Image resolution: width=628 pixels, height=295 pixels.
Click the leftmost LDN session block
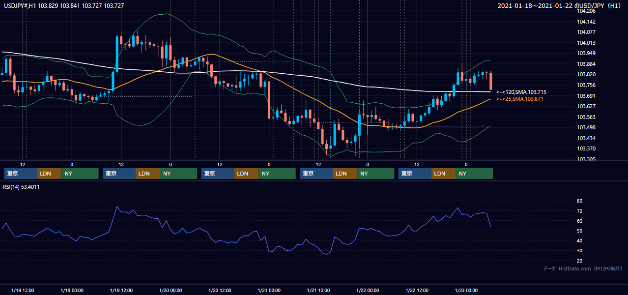click(50, 174)
